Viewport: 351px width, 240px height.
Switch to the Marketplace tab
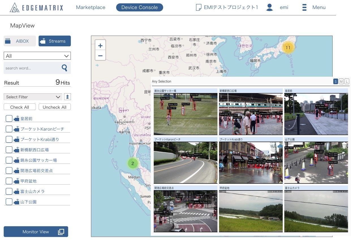(91, 7)
